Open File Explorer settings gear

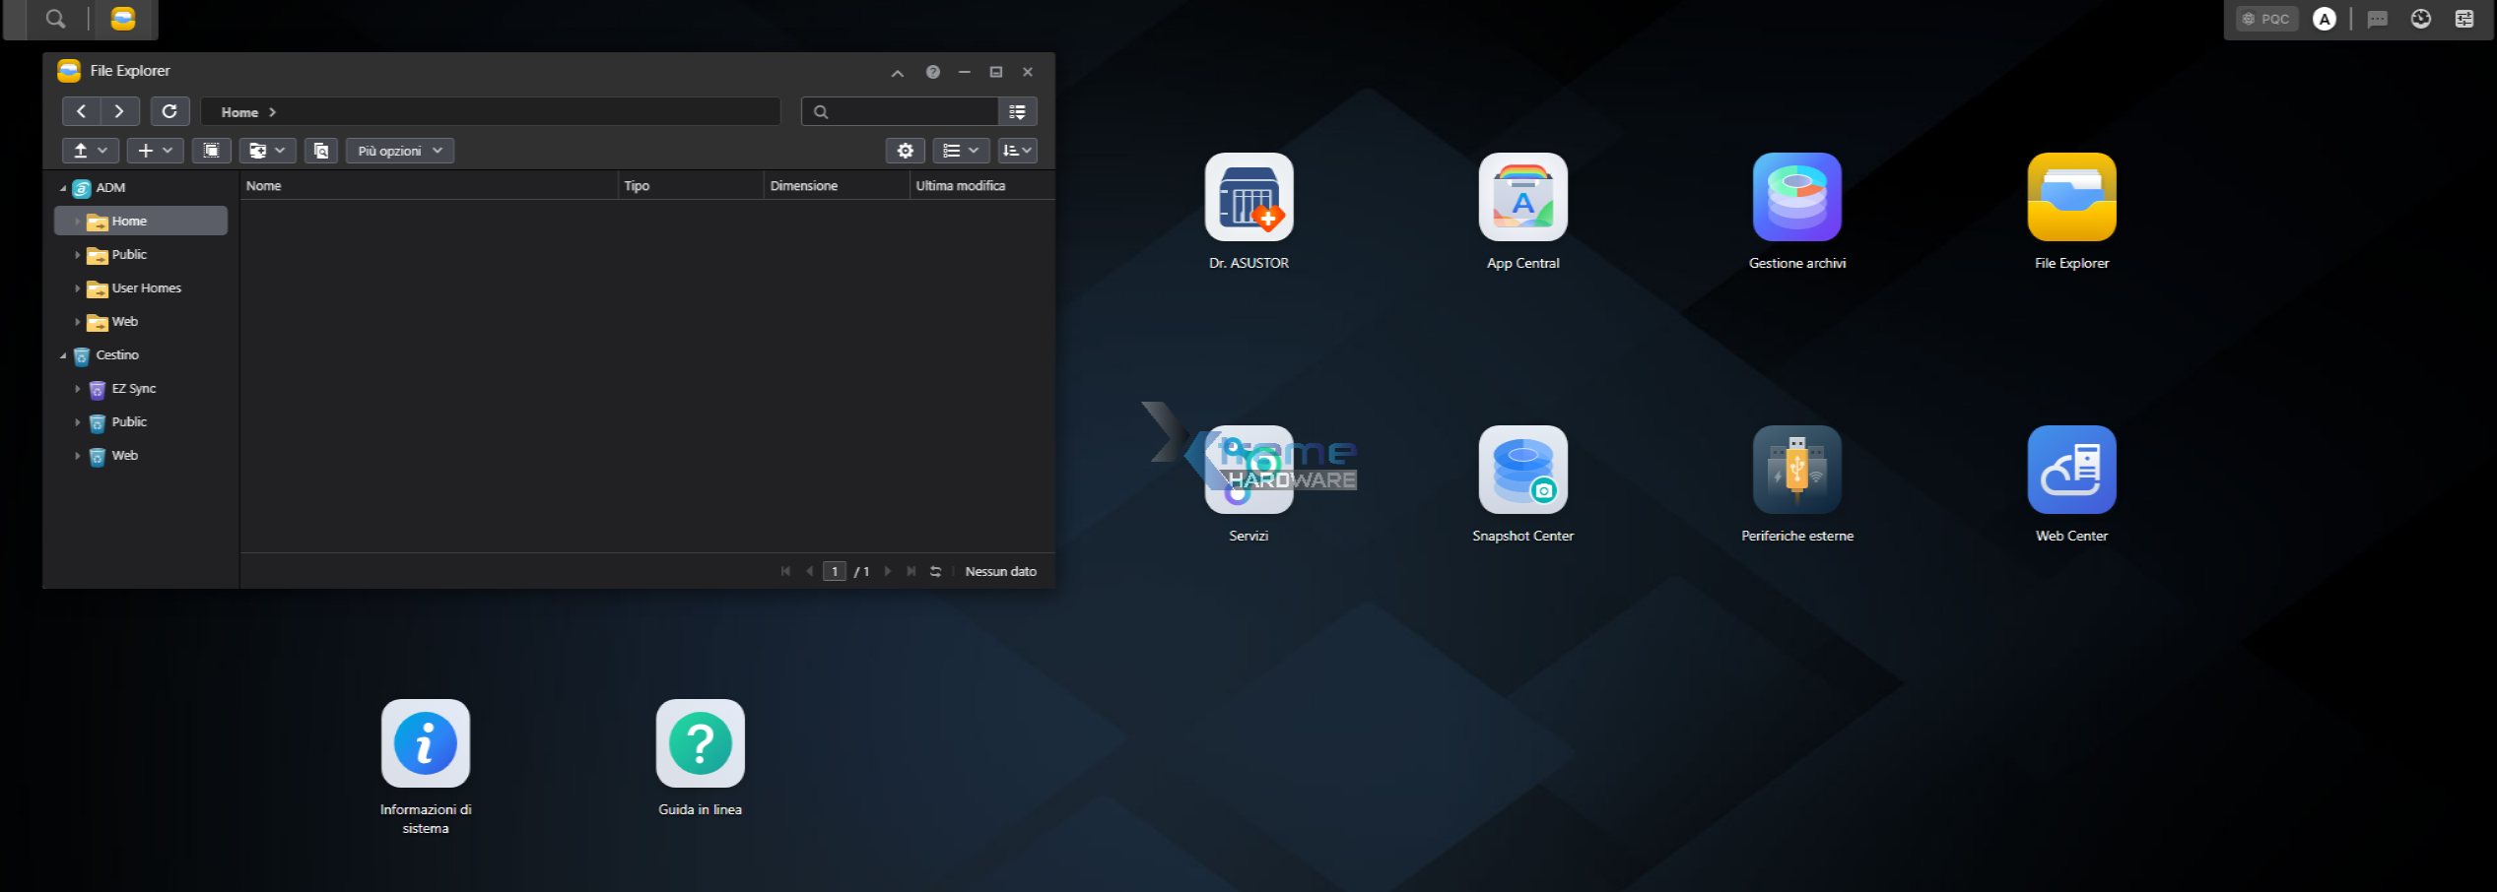(905, 151)
